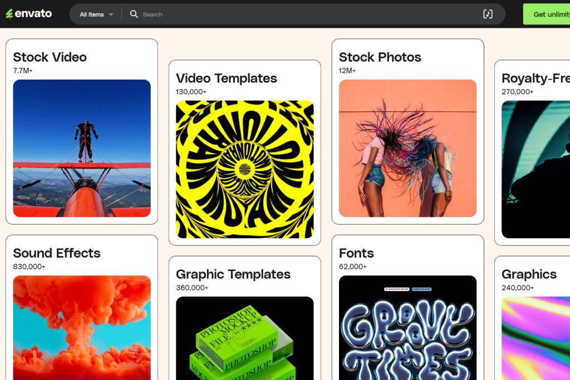Viewport: 570px width, 380px height.
Task: Open visual search by image icon
Action: tap(488, 14)
